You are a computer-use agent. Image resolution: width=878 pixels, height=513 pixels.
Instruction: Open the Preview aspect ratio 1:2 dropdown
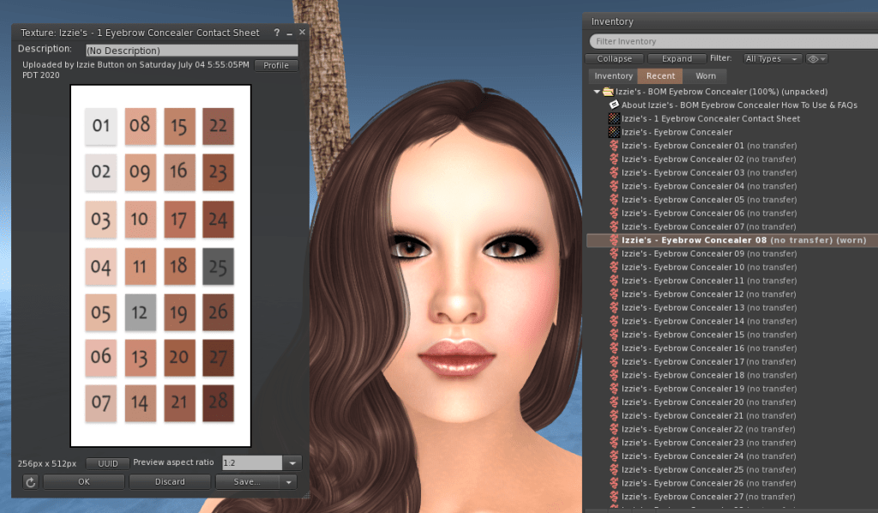pyautogui.click(x=292, y=462)
